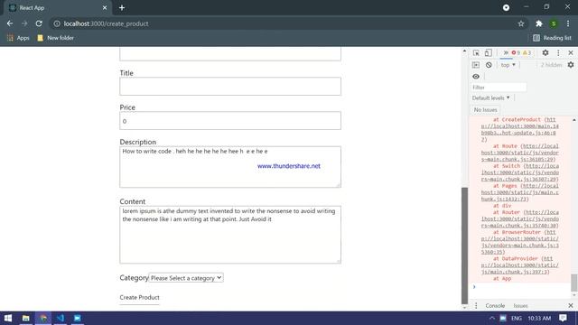Image resolution: width=578 pixels, height=325 pixels.
Task: Create live expression eye icon
Action: pos(476,77)
